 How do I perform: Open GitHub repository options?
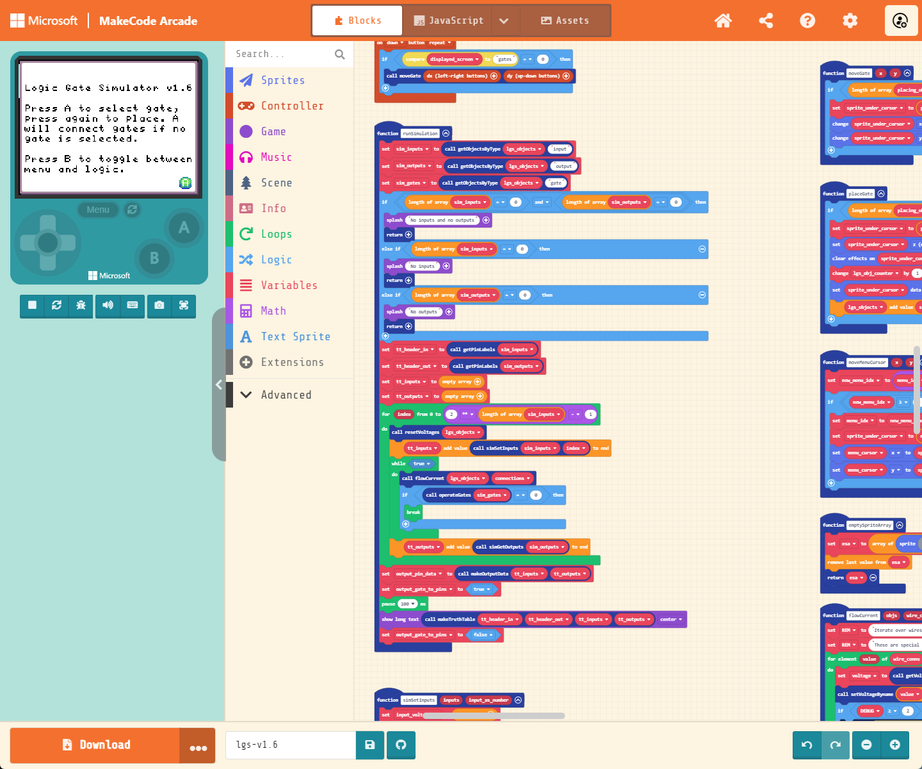(401, 745)
